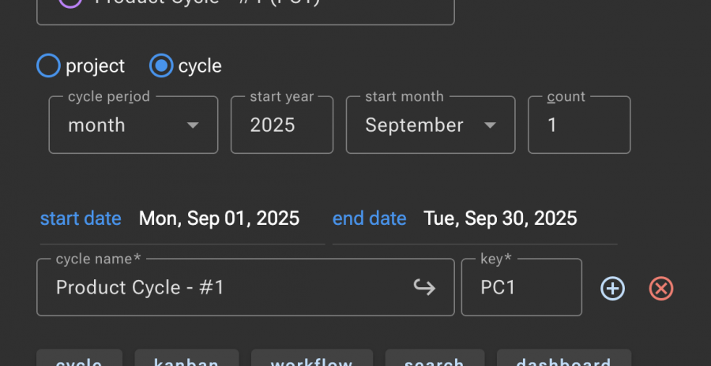Click the start year field
Image resolution: width=711 pixels, height=366 pixels.
tap(281, 125)
